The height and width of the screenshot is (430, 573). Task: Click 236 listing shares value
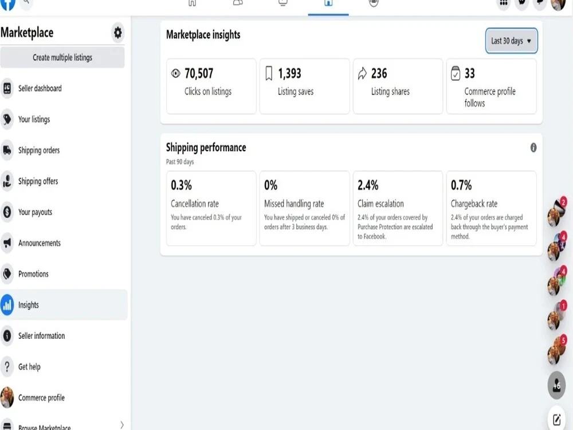point(379,73)
